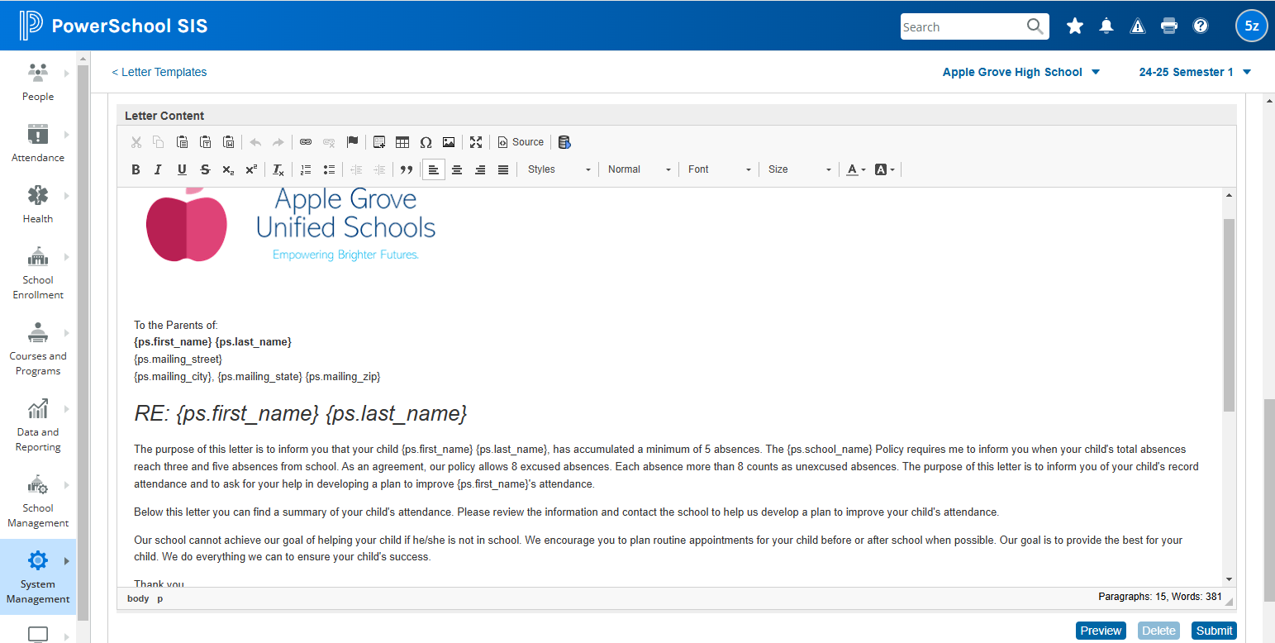The width and height of the screenshot is (1275, 643).
Task: Switch editor to Source view
Action: [521, 142]
